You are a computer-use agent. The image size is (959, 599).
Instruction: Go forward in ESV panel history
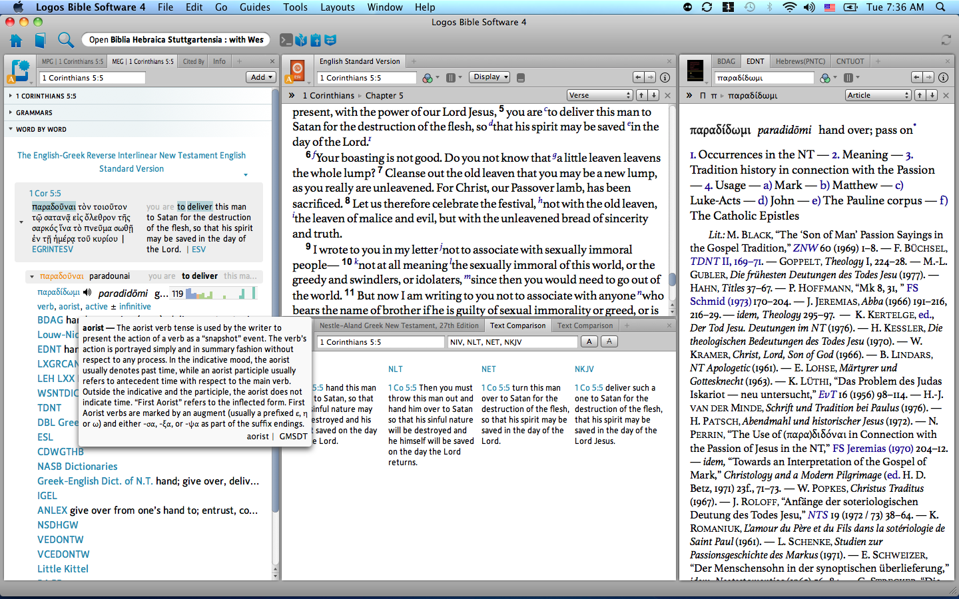pyautogui.click(x=651, y=77)
